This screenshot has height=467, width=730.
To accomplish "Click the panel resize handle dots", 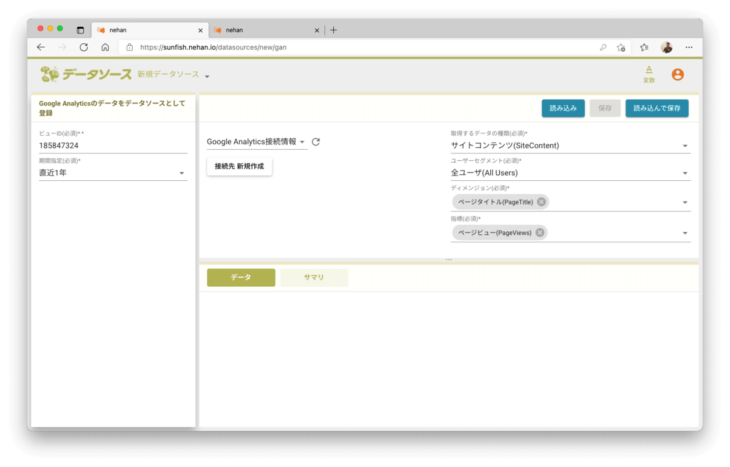I will 449,260.
